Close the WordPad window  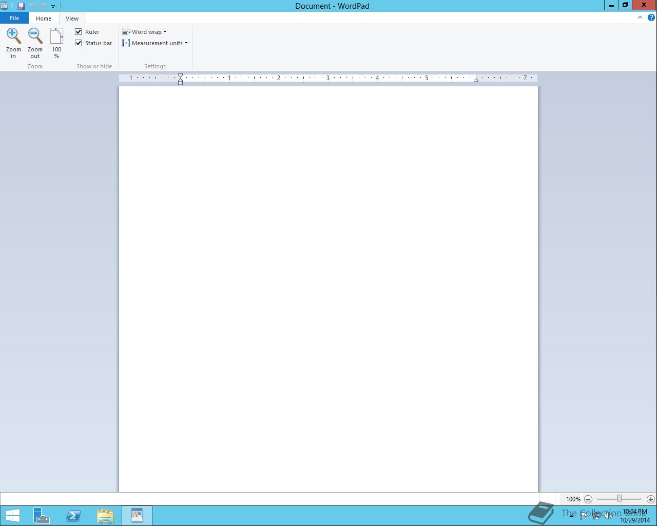644,5
